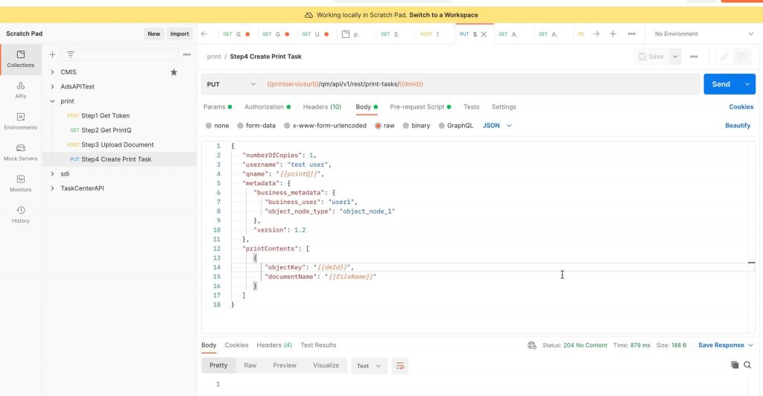Click the New button in Scratch Pad

point(153,33)
